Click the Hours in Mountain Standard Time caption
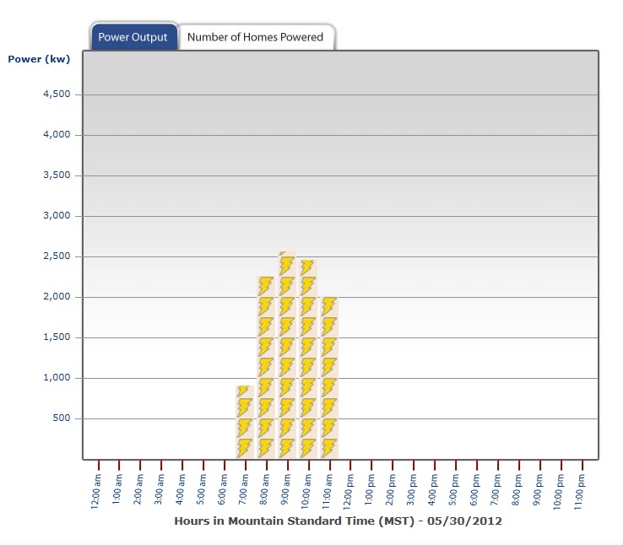The height and width of the screenshot is (545, 623). pos(339,521)
